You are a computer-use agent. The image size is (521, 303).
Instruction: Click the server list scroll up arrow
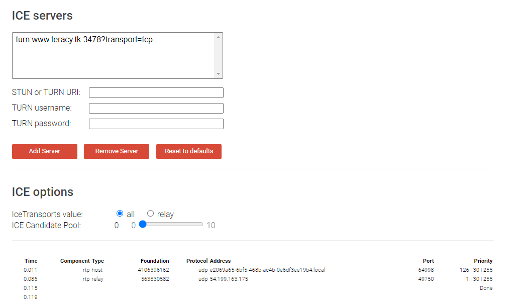[219, 37]
